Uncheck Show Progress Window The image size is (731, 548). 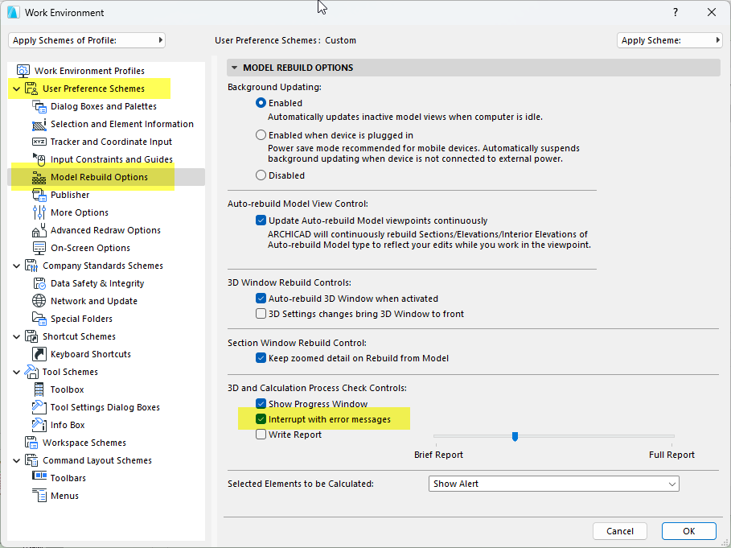261,404
